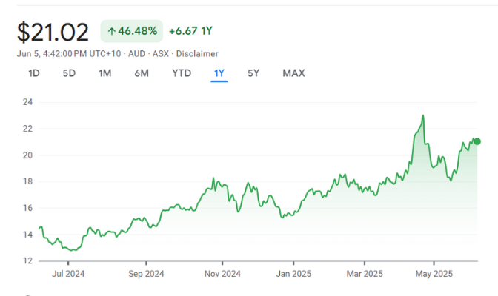Screen dimensions: 498x296
Task: Click the green endpoint dot on chart
Action: click(477, 141)
